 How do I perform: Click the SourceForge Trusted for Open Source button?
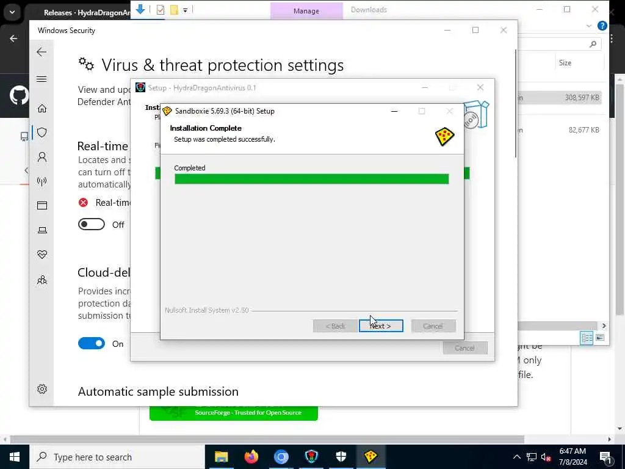tap(234, 413)
